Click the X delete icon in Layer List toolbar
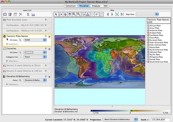The width and height of the screenshot is (173, 122). pyautogui.click(x=20, y=14)
